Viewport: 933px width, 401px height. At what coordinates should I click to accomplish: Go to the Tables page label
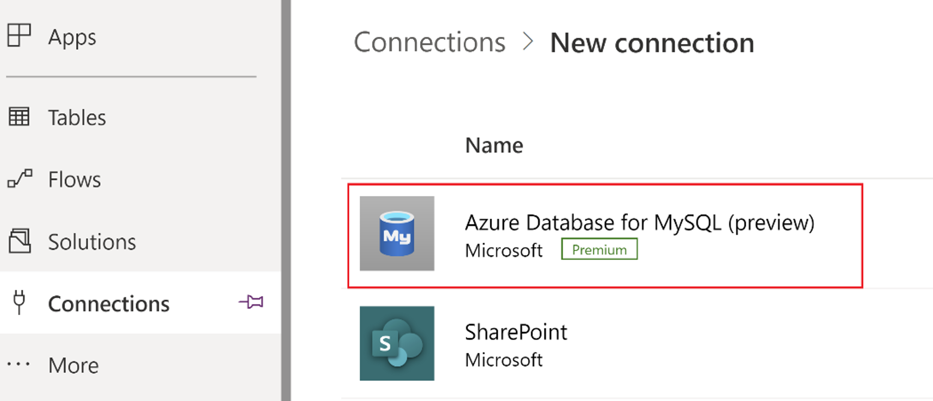[x=77, y=117]
